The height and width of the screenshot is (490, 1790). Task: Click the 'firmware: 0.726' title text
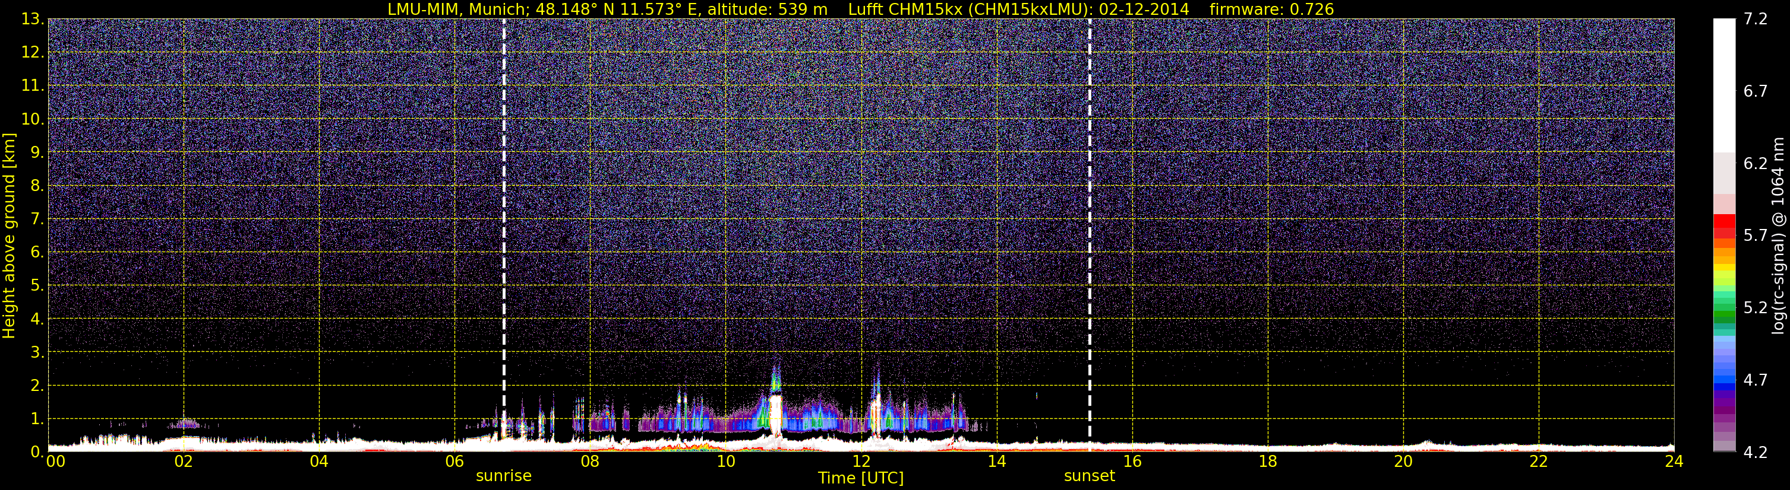[1271, 9]
